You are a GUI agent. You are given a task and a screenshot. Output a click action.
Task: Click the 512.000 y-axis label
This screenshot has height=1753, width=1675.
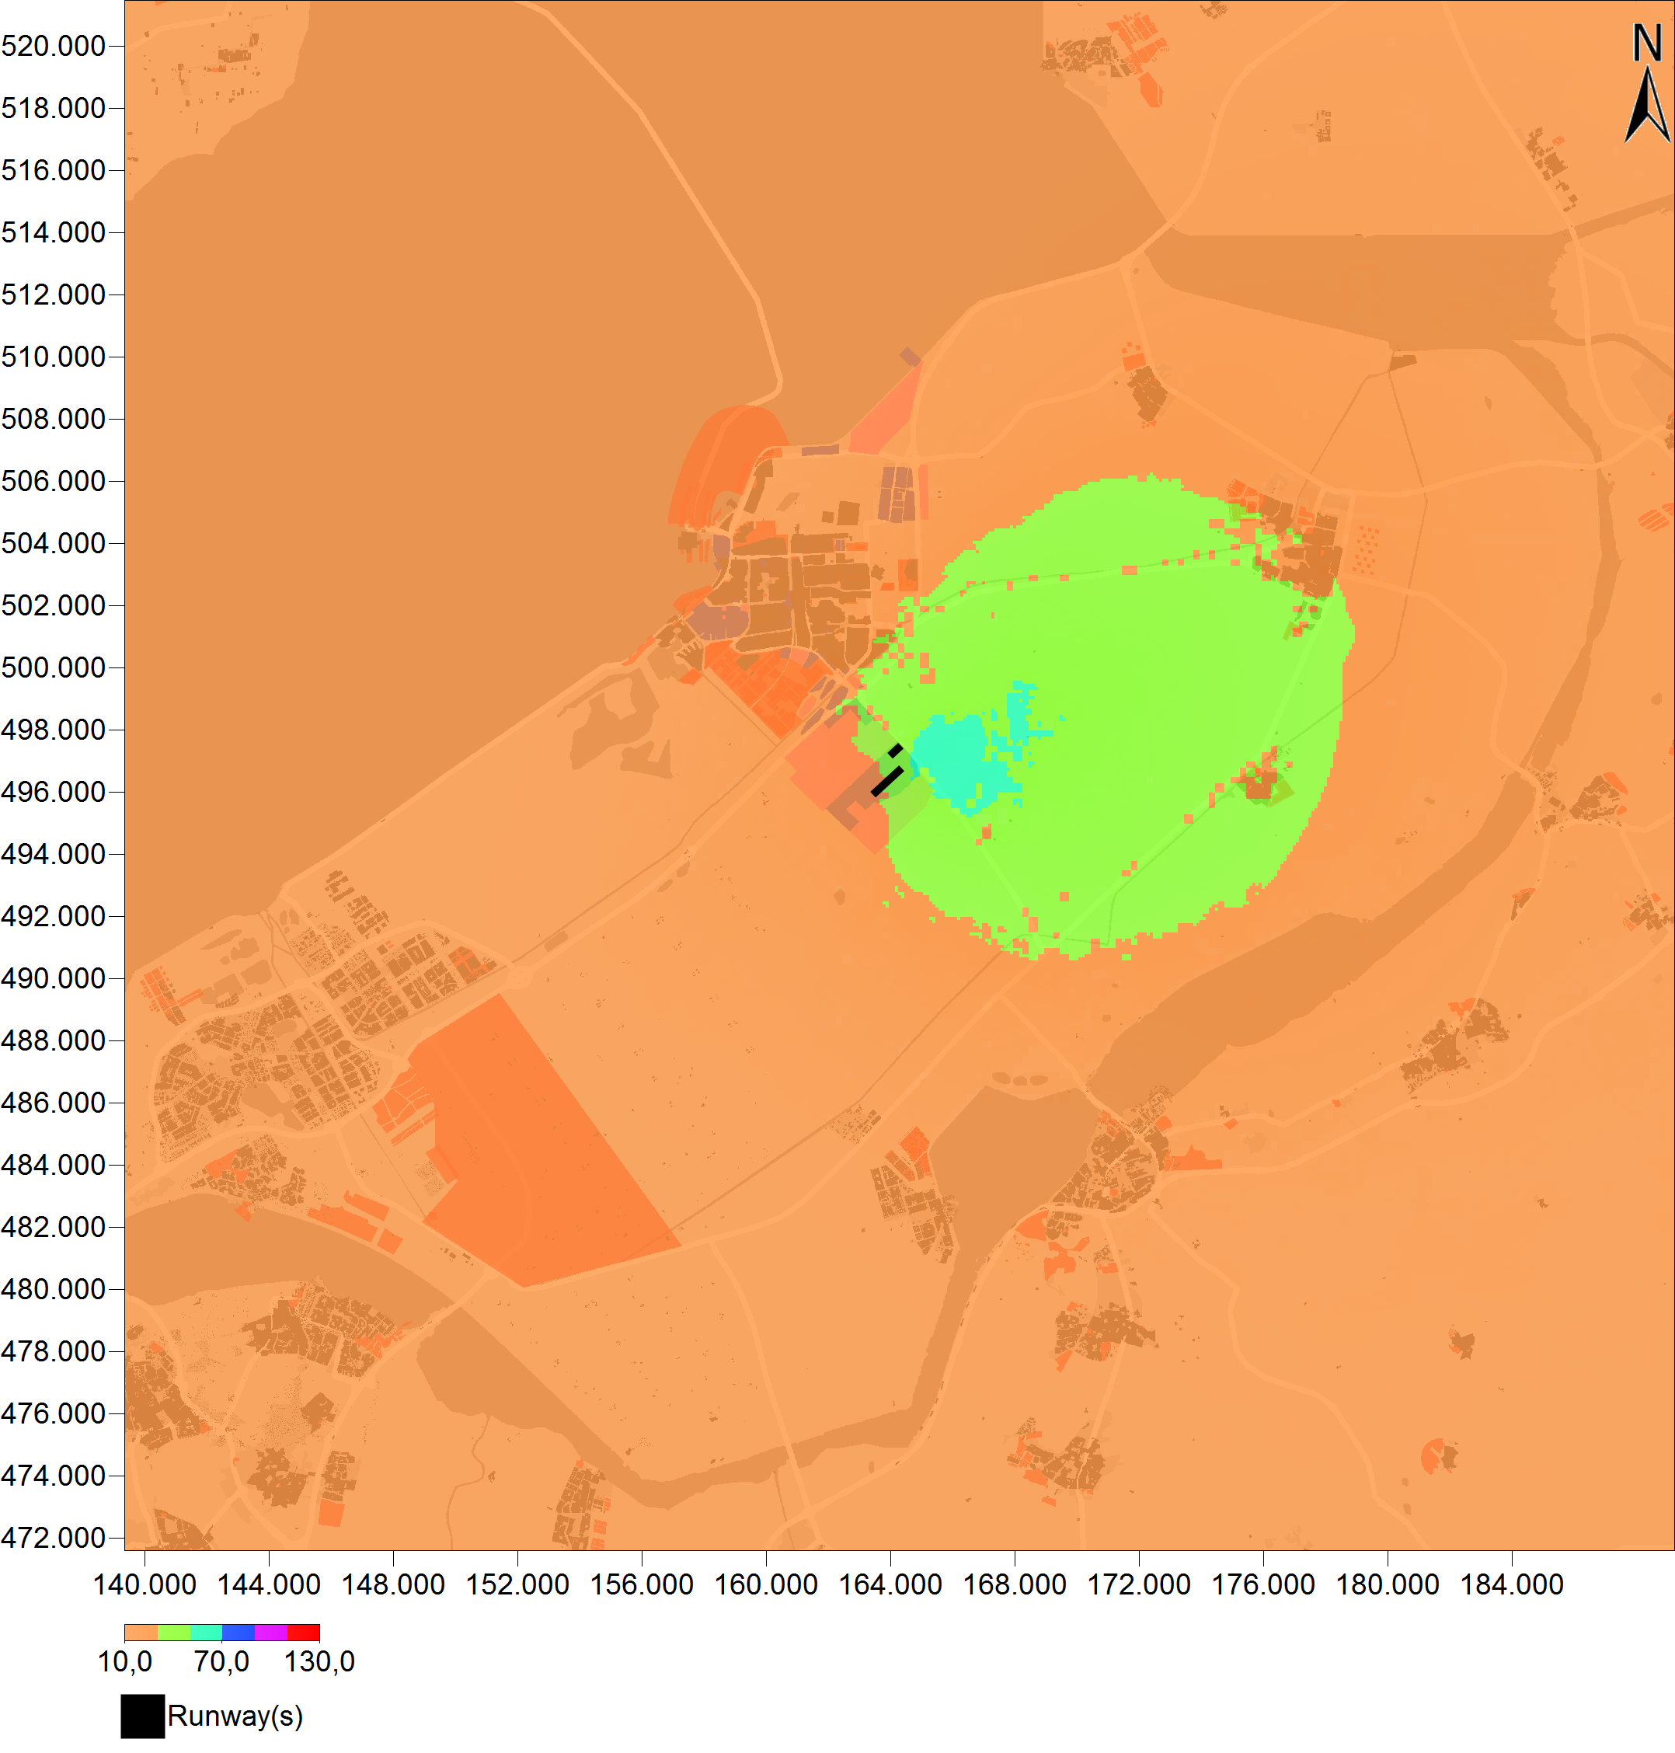54,294
